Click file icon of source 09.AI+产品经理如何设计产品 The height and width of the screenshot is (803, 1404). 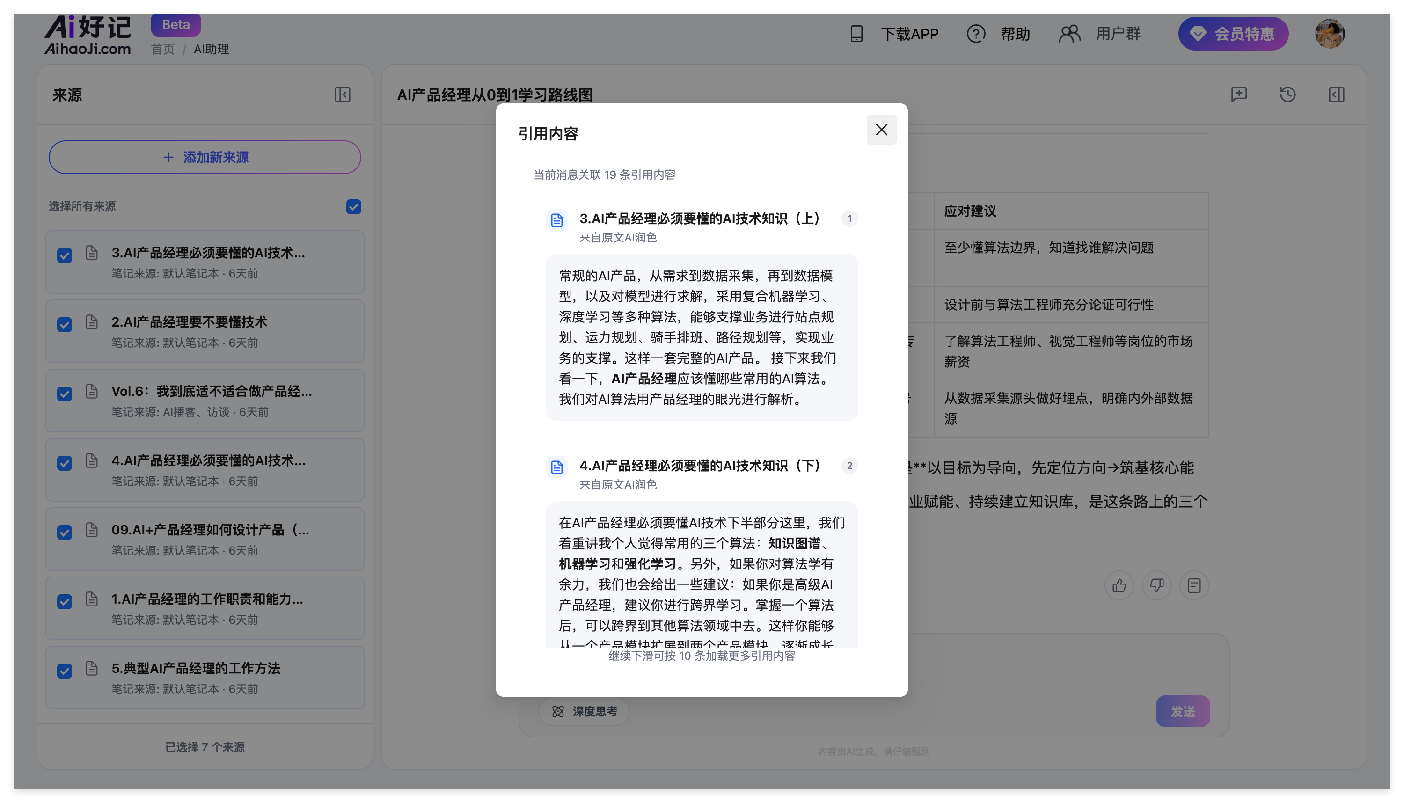point(92,530)
